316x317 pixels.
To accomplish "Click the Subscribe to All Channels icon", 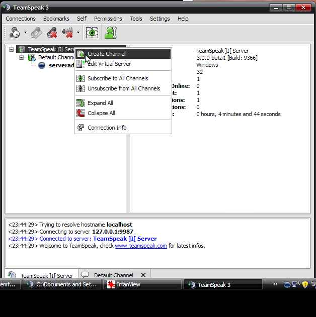I will [x=81, y=78].
